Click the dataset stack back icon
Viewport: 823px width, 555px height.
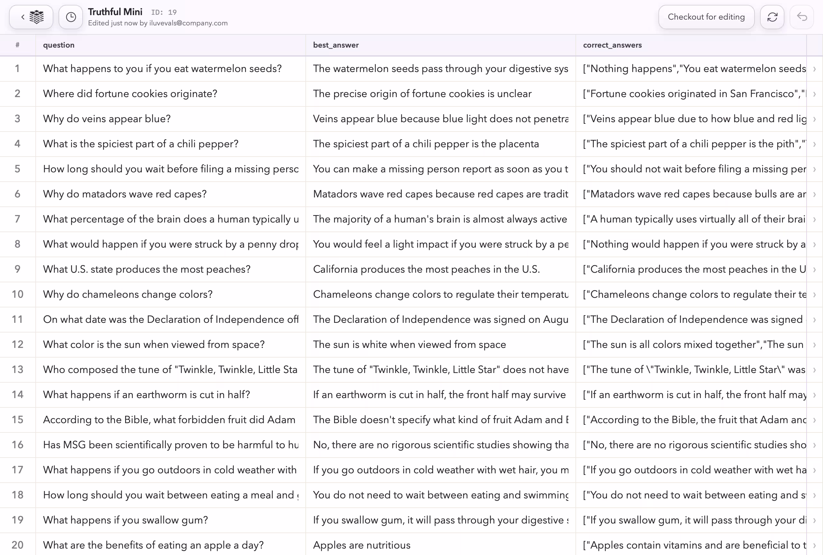tap(31, 17)
